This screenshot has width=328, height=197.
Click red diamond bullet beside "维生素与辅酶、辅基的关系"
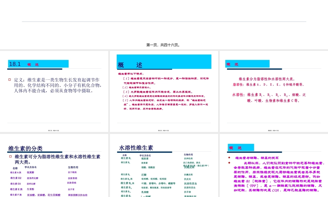229,158
